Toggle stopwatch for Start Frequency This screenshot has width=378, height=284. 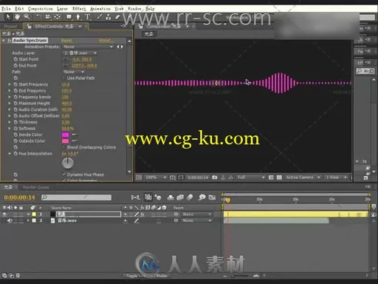click(16, 84)
